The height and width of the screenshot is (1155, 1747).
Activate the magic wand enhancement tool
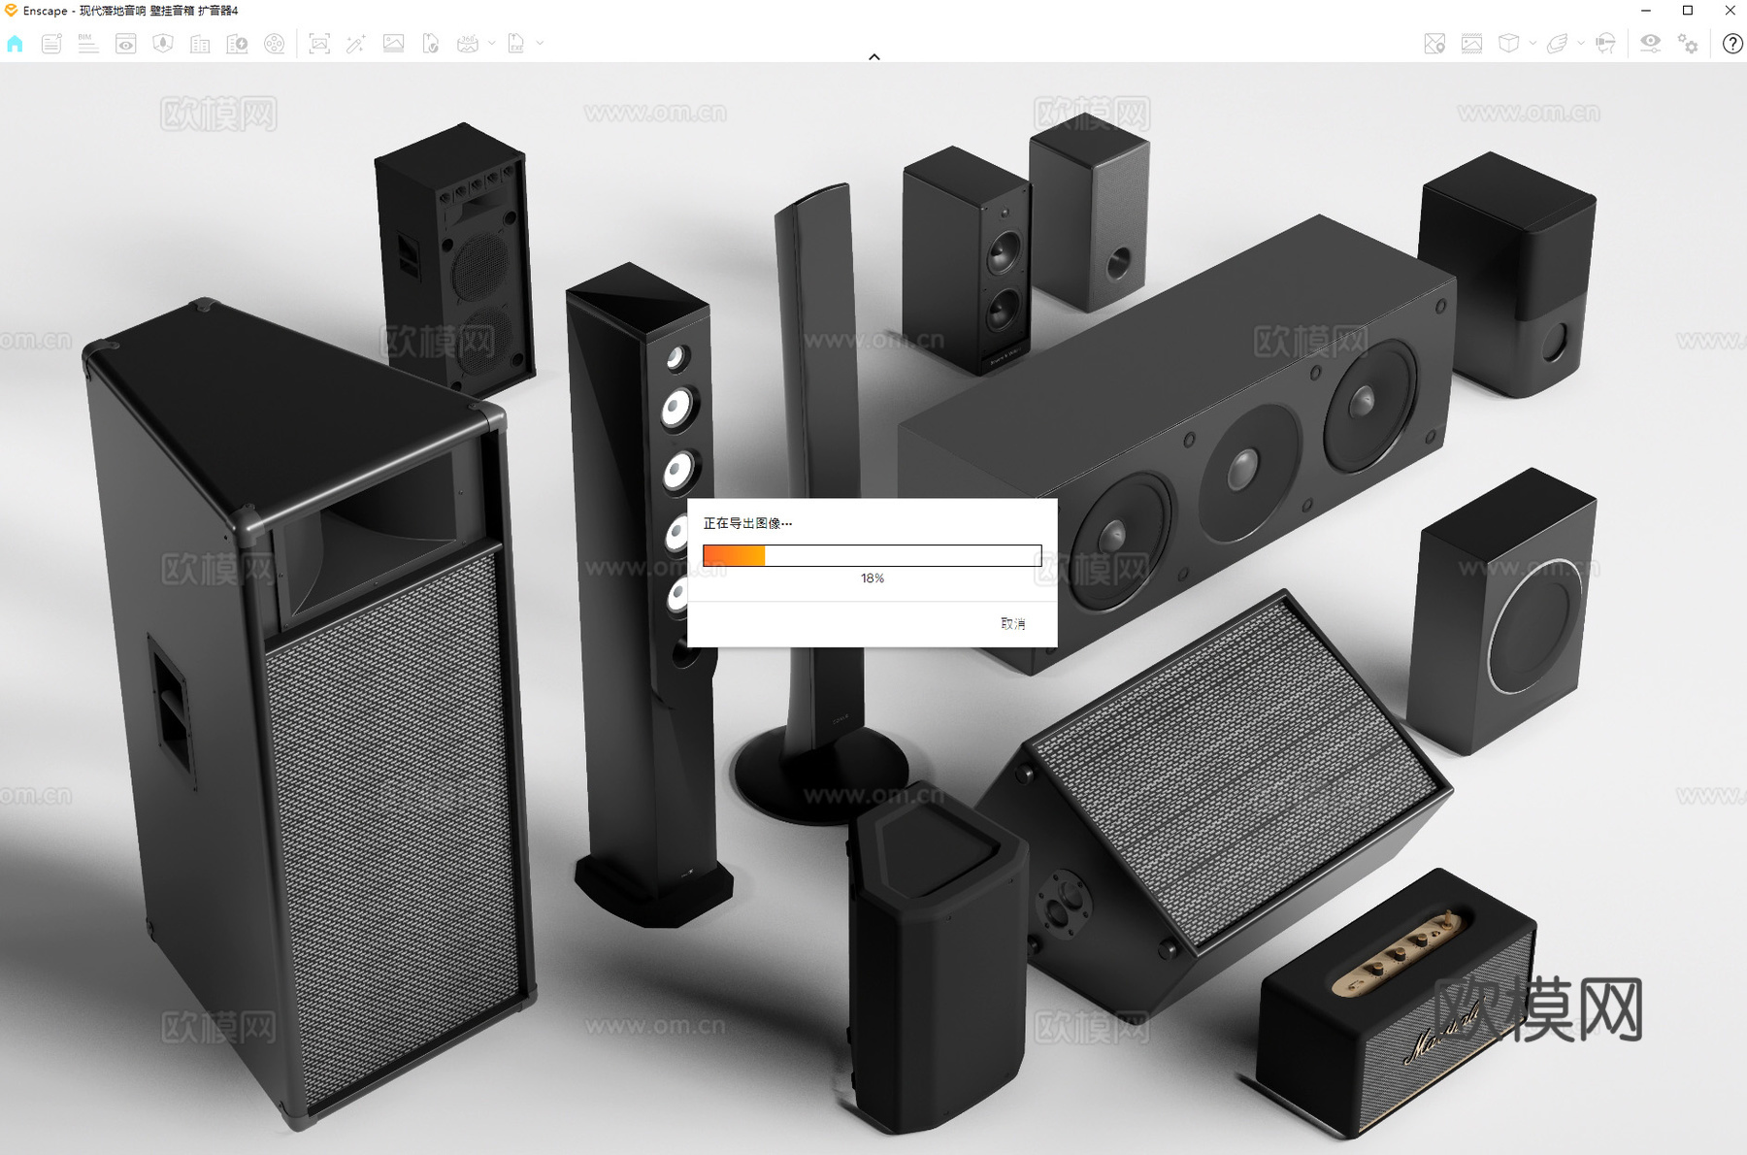(x=356, y=44)
